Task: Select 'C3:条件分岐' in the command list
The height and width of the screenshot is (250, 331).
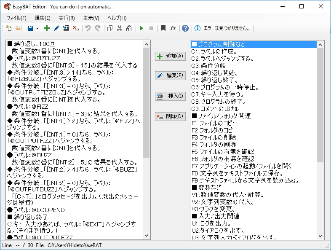Action: (x=208, y=65)
